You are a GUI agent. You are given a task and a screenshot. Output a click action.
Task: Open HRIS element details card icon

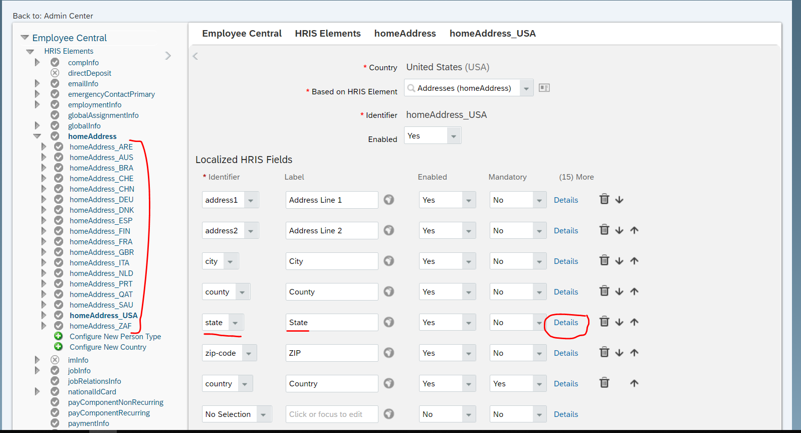coord(544,88)
